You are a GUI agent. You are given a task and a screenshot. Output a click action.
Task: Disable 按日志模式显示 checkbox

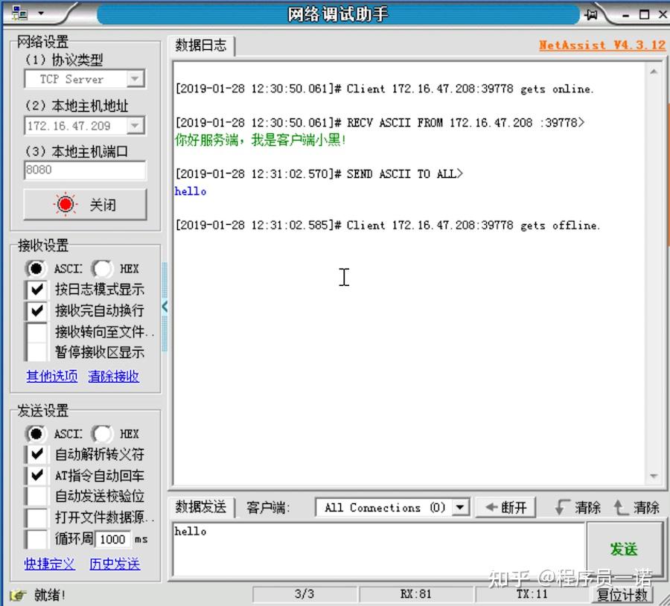(36, 290)
